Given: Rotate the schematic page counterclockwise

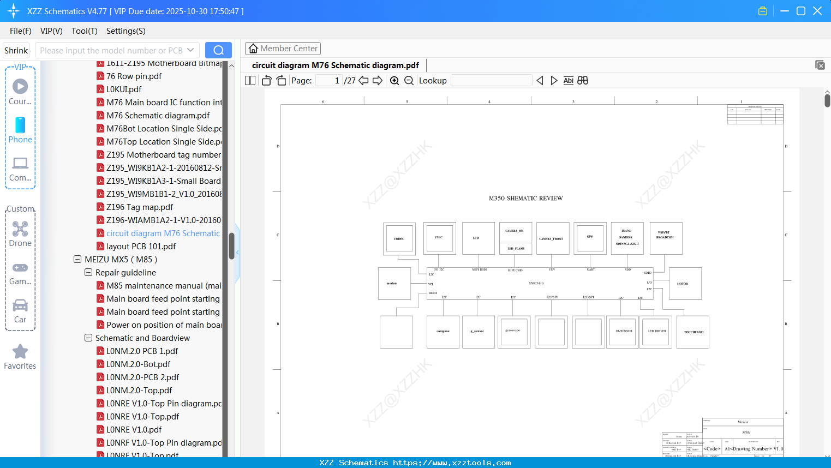Looking at the screenshot, I should [266, 80].
